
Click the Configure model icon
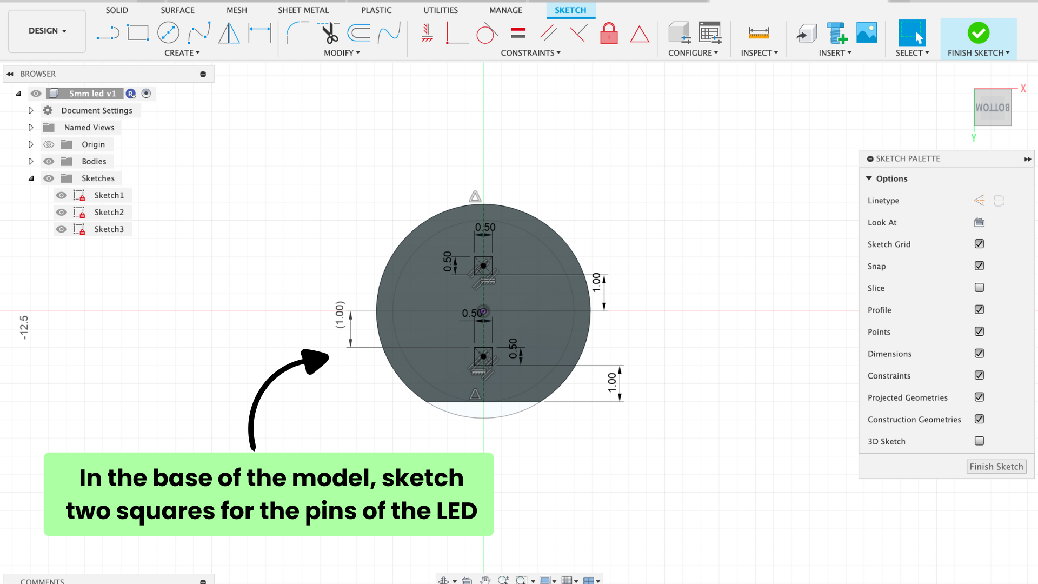click(679, 33)
